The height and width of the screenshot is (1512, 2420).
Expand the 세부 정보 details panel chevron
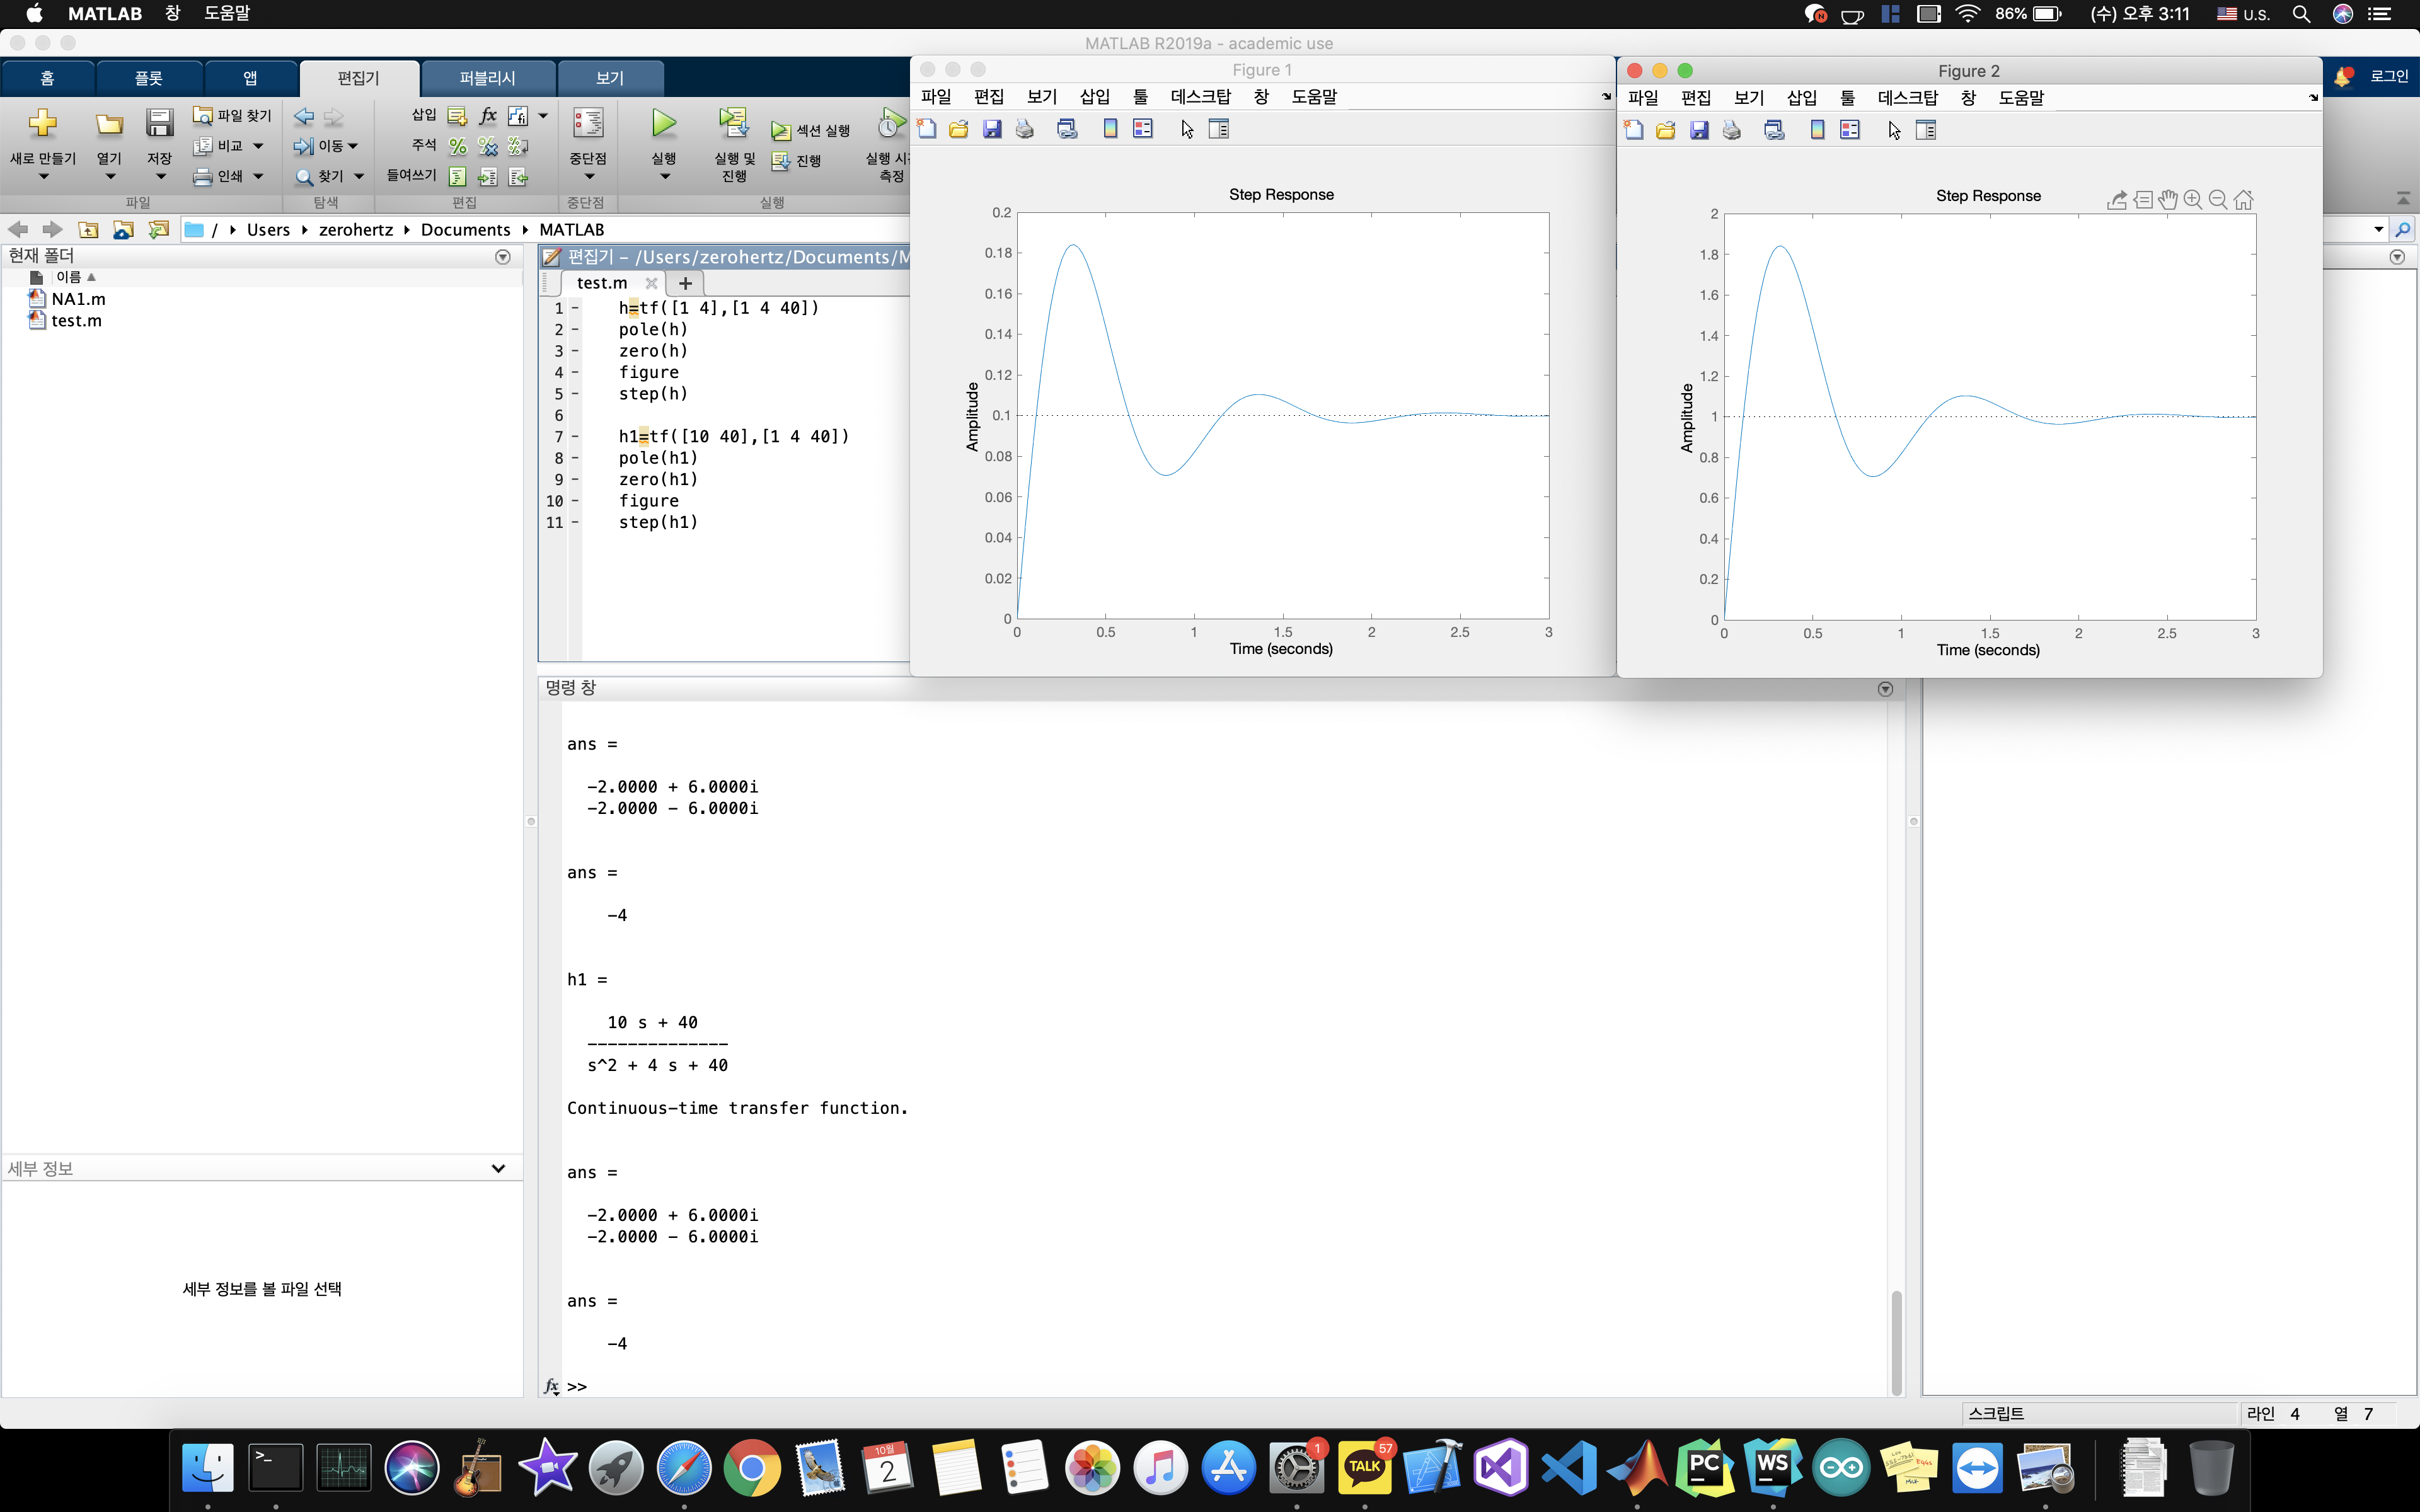[x=498, y=1168]
